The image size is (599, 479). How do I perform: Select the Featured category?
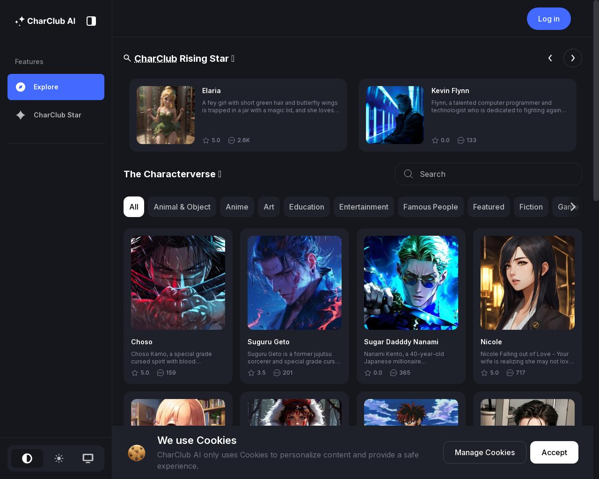[x=489, y=207]
